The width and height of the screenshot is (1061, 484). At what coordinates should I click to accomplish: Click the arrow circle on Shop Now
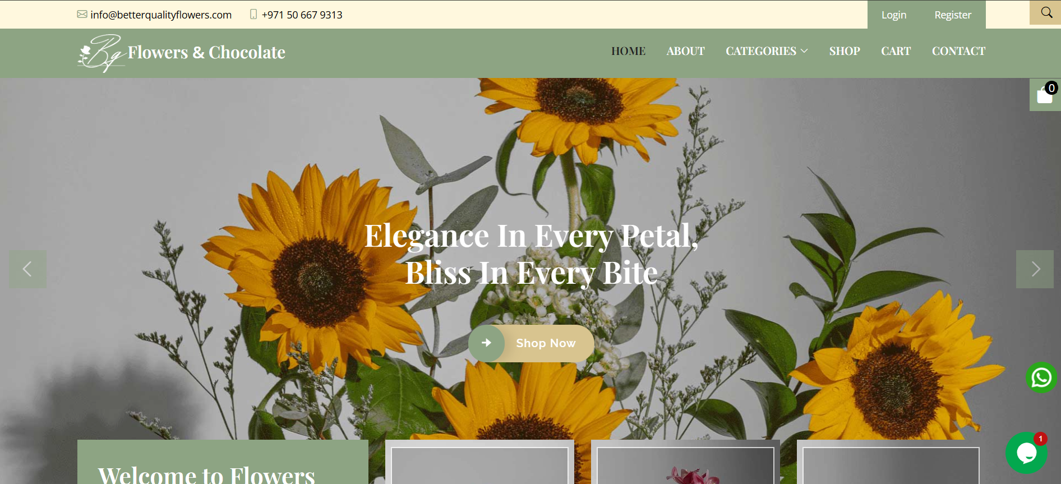(x=487, y=343)
